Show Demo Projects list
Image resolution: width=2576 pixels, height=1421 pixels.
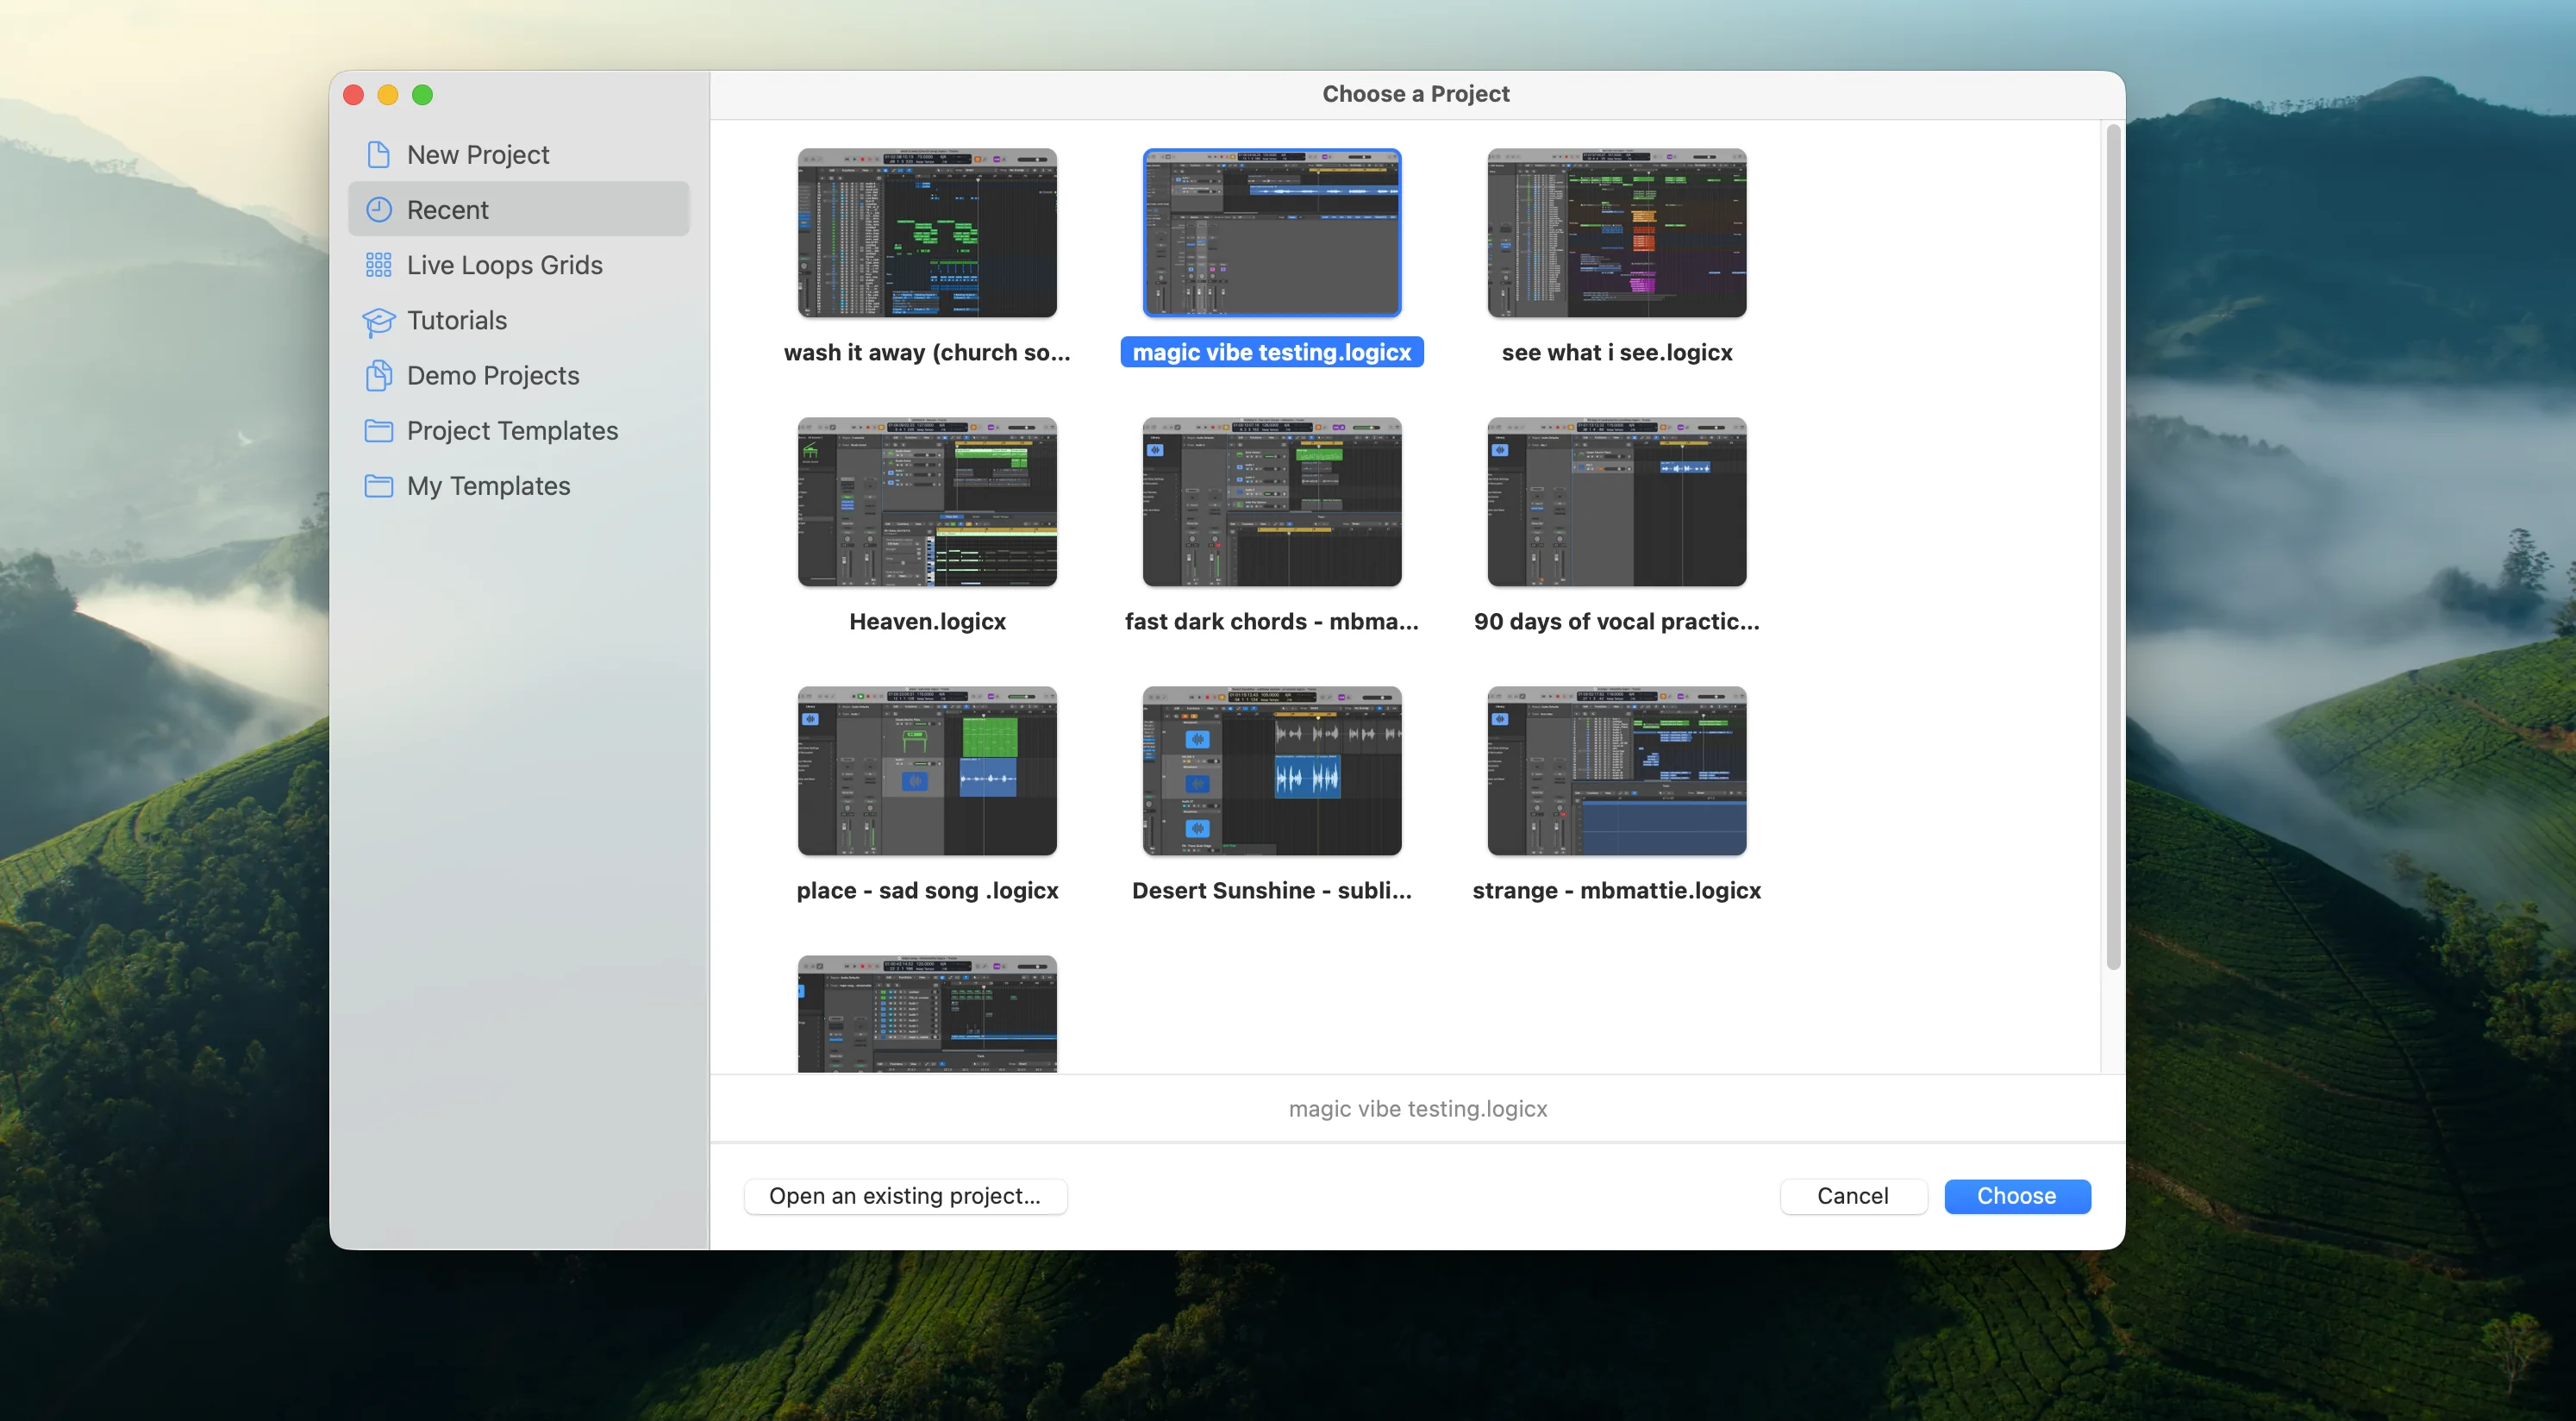519,376
